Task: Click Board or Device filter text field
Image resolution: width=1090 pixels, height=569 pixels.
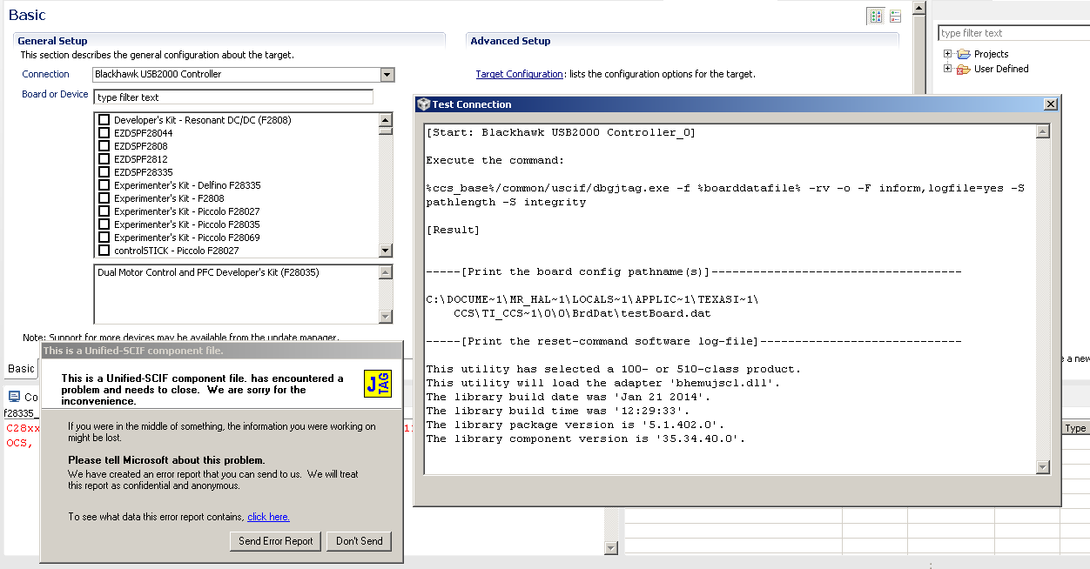Action: 233,97
